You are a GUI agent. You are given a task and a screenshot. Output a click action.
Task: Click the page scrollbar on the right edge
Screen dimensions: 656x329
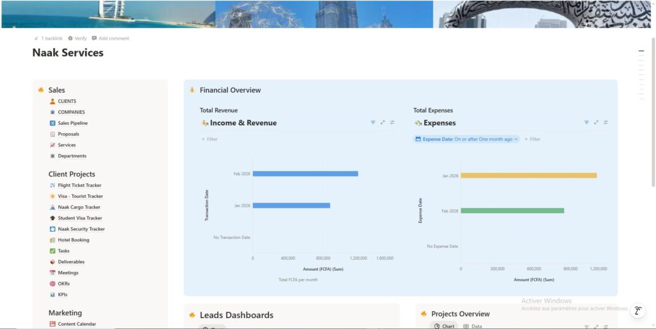point(653,128)
